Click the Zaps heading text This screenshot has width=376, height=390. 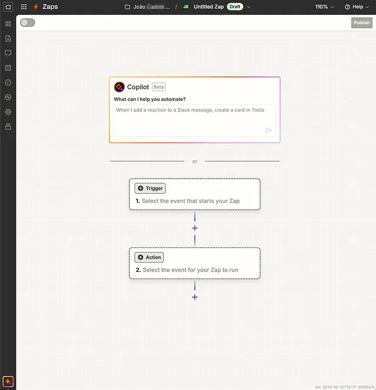tap(50, 6)
